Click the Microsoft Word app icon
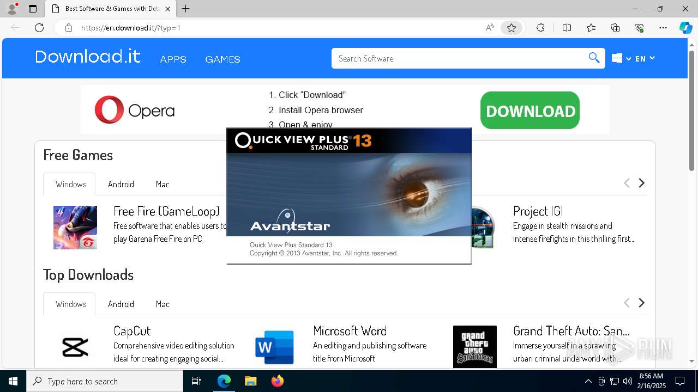This screenshot has width=698, height=392. coord(275,347)
